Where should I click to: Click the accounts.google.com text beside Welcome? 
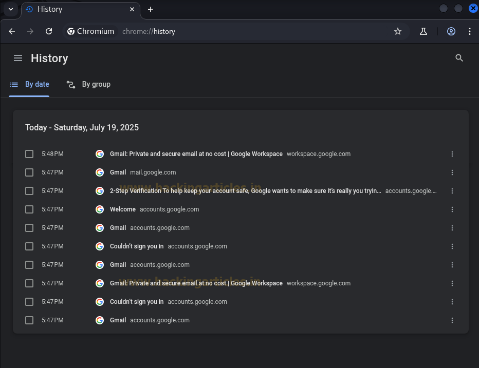(x=169, y=209)
